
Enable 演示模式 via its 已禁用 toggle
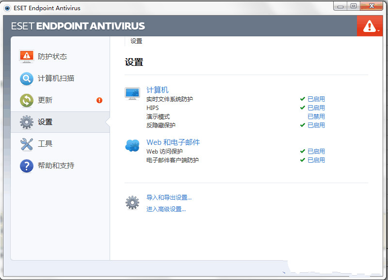[316, 116]
